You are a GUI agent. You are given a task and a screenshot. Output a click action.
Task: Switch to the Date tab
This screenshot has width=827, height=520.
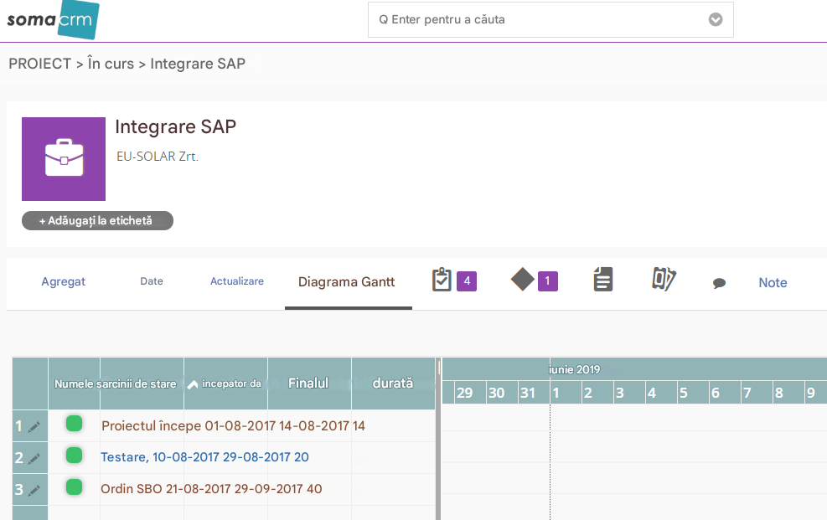152,281
